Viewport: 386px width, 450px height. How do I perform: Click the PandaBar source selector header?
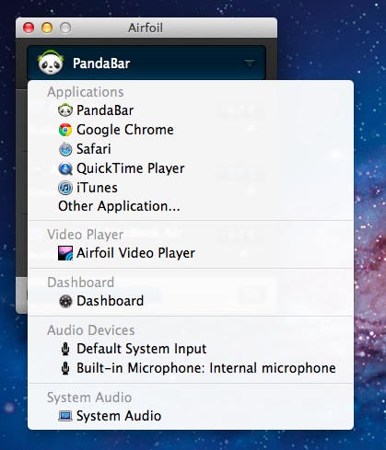146,63
